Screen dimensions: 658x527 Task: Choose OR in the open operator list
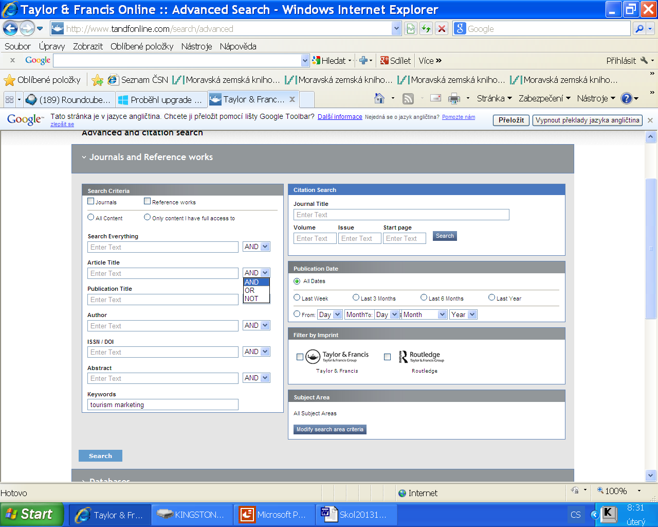tap(256, 290)
